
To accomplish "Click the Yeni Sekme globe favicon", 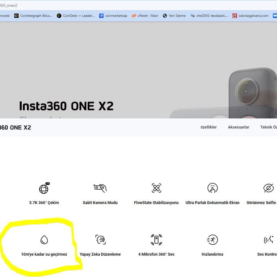I will tap(165, 16).
